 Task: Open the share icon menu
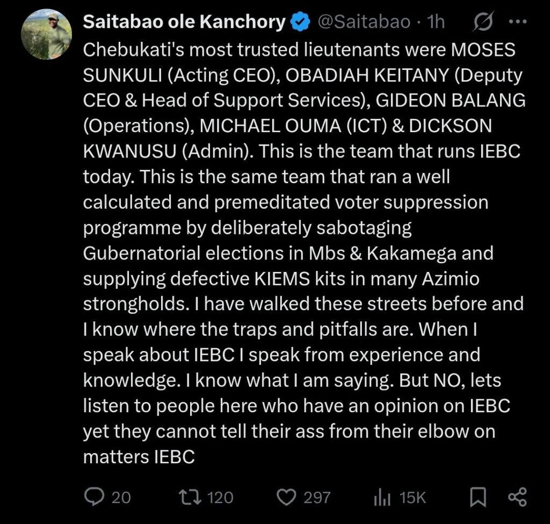(x=517, y=497)
